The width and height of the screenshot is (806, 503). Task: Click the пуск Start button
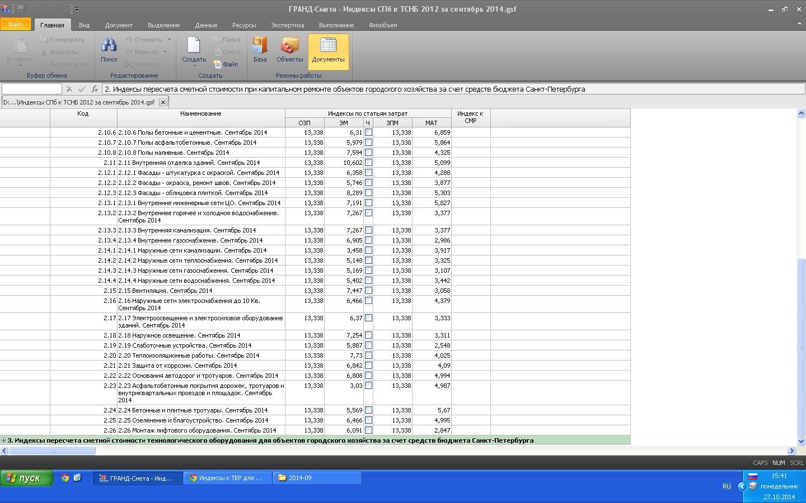click(26, 478)
